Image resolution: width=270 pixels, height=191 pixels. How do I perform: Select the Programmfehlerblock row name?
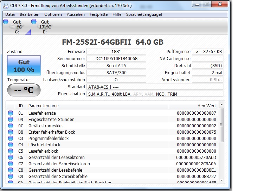pyautogui.click(x=49, y=139)
